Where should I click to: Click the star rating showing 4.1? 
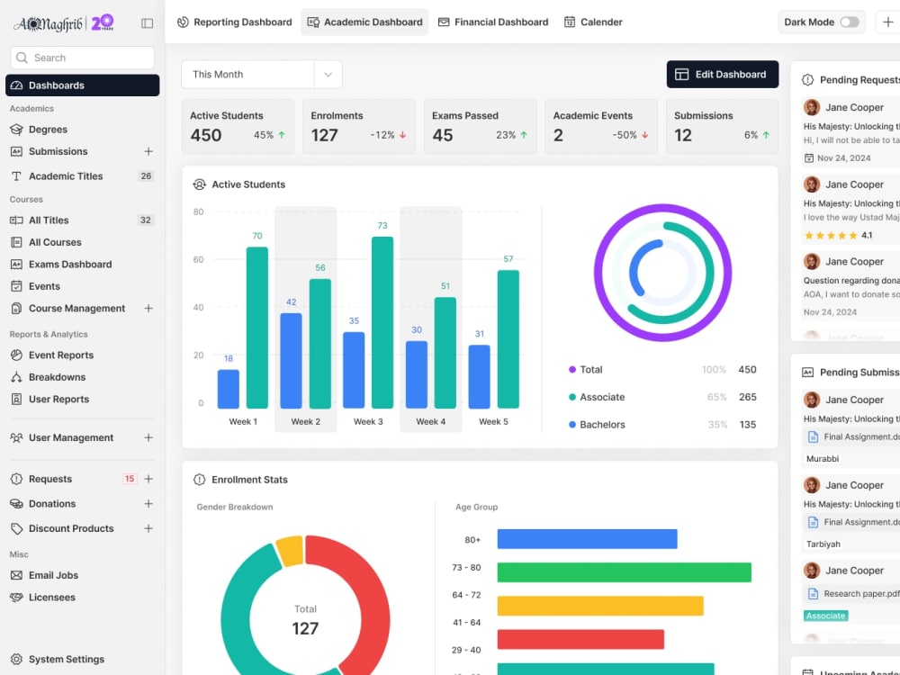click(x=838, y=235)
